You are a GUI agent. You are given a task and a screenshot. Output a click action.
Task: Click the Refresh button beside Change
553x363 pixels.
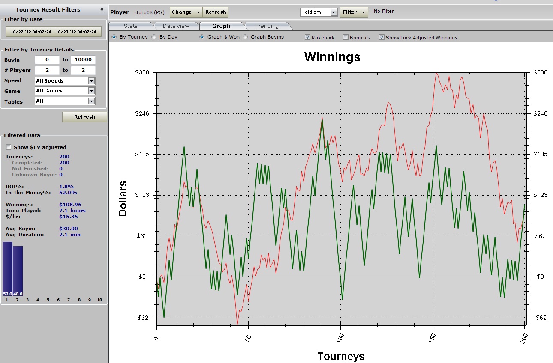(216, 12)
